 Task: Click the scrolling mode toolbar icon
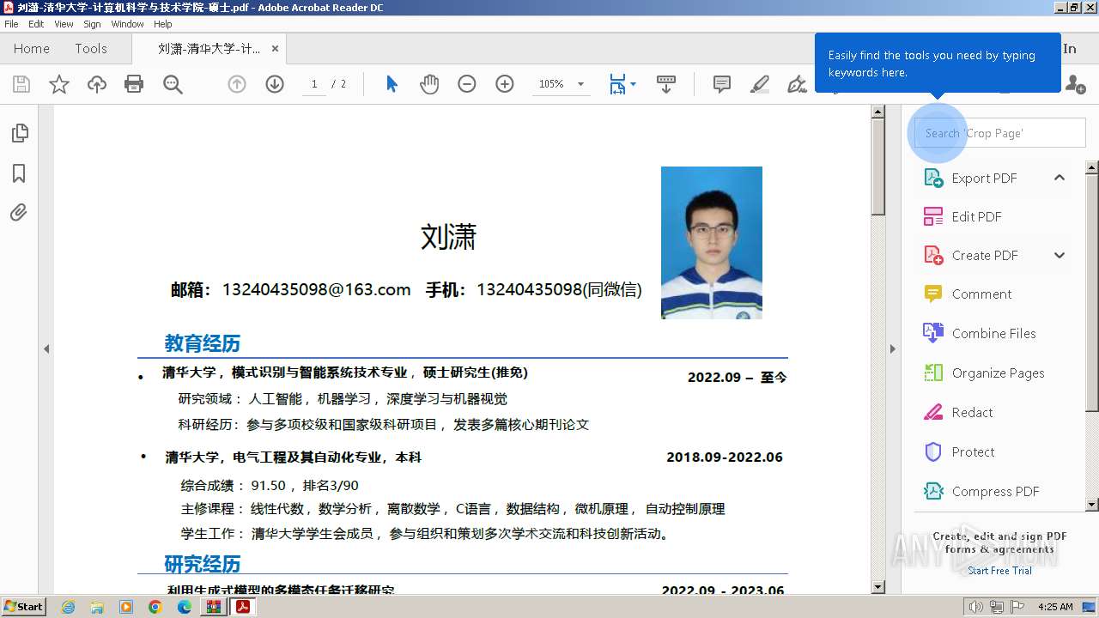click(x=666, y=84)
